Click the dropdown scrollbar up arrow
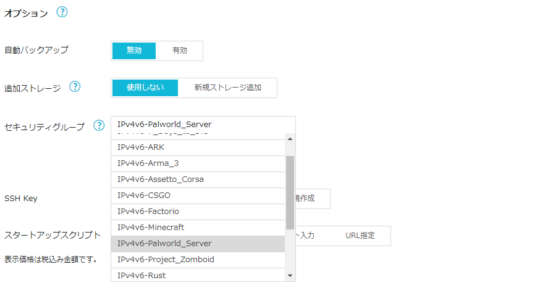Screen dimensions: 540x301 (290, 138)
